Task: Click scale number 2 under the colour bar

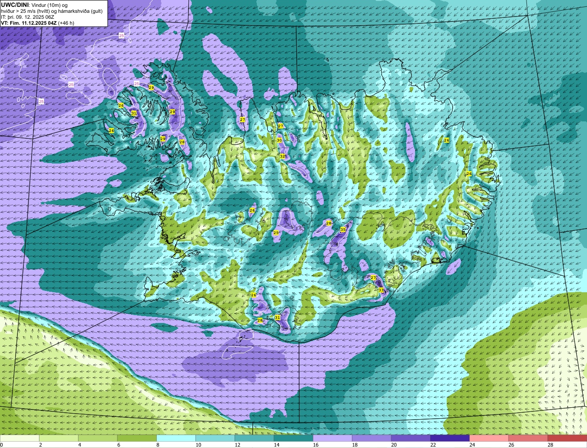Action: coord(40,445)
